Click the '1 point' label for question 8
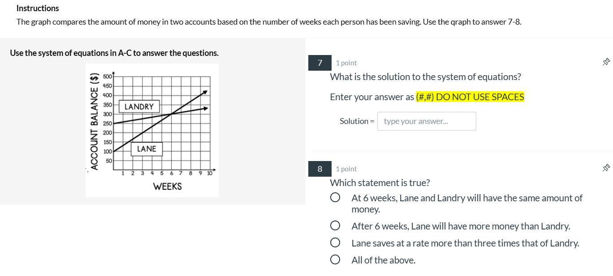Viewport: 613px width, 276px height. (x=346, y=169)
